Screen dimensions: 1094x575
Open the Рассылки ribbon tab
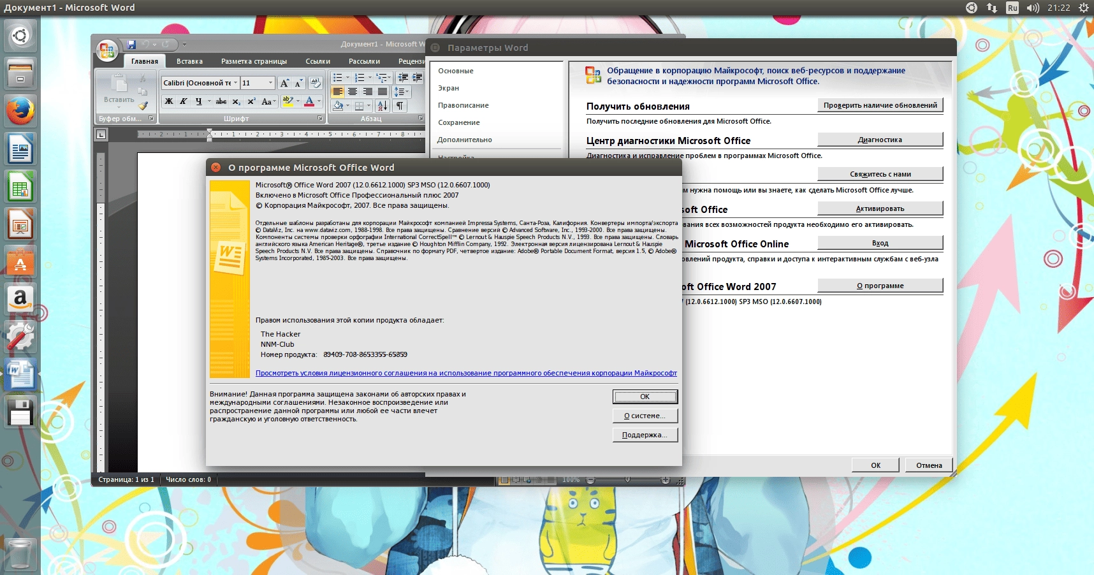coord(364,61)
